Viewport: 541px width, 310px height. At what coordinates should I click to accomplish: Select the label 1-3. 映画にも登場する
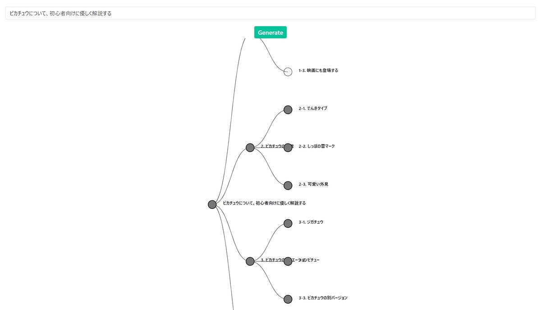[x=318, y=70]
